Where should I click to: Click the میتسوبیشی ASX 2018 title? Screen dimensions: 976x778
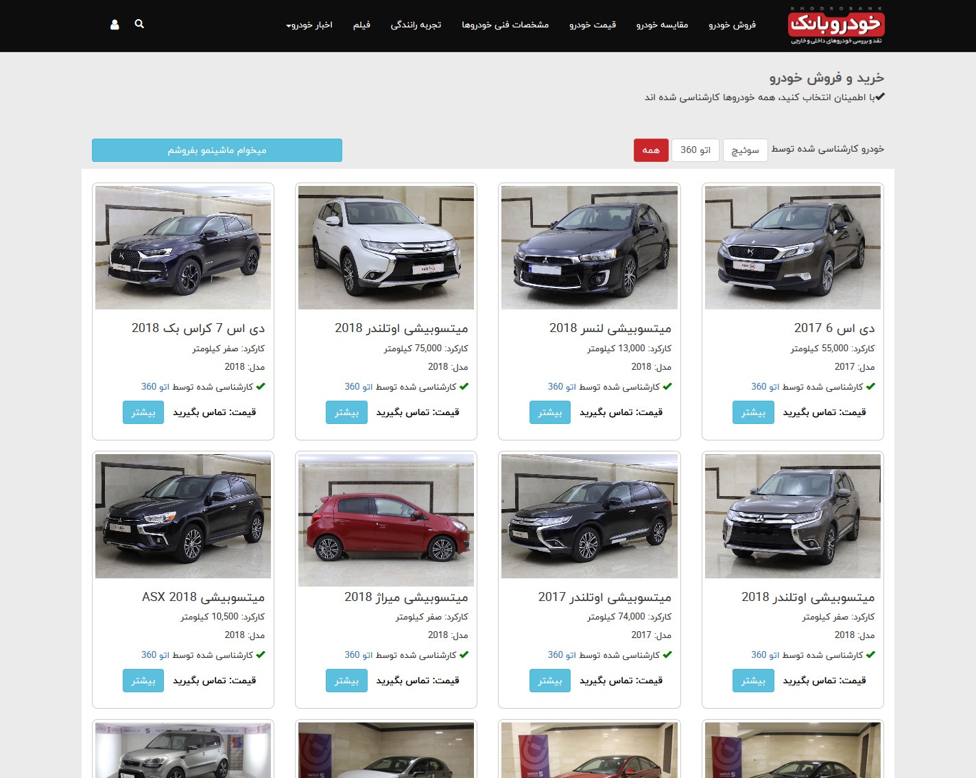tap(203, 597)
